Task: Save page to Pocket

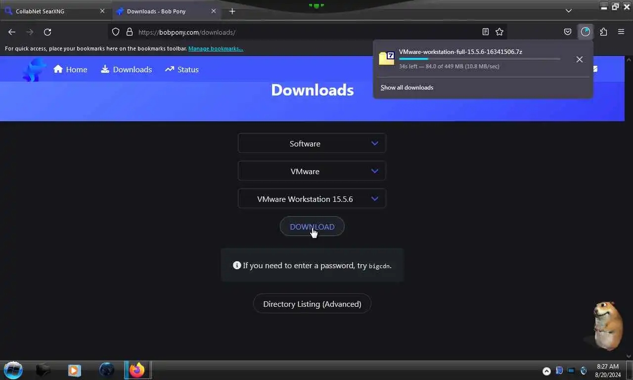Action: pyautogui.click(x=568, y=32)
